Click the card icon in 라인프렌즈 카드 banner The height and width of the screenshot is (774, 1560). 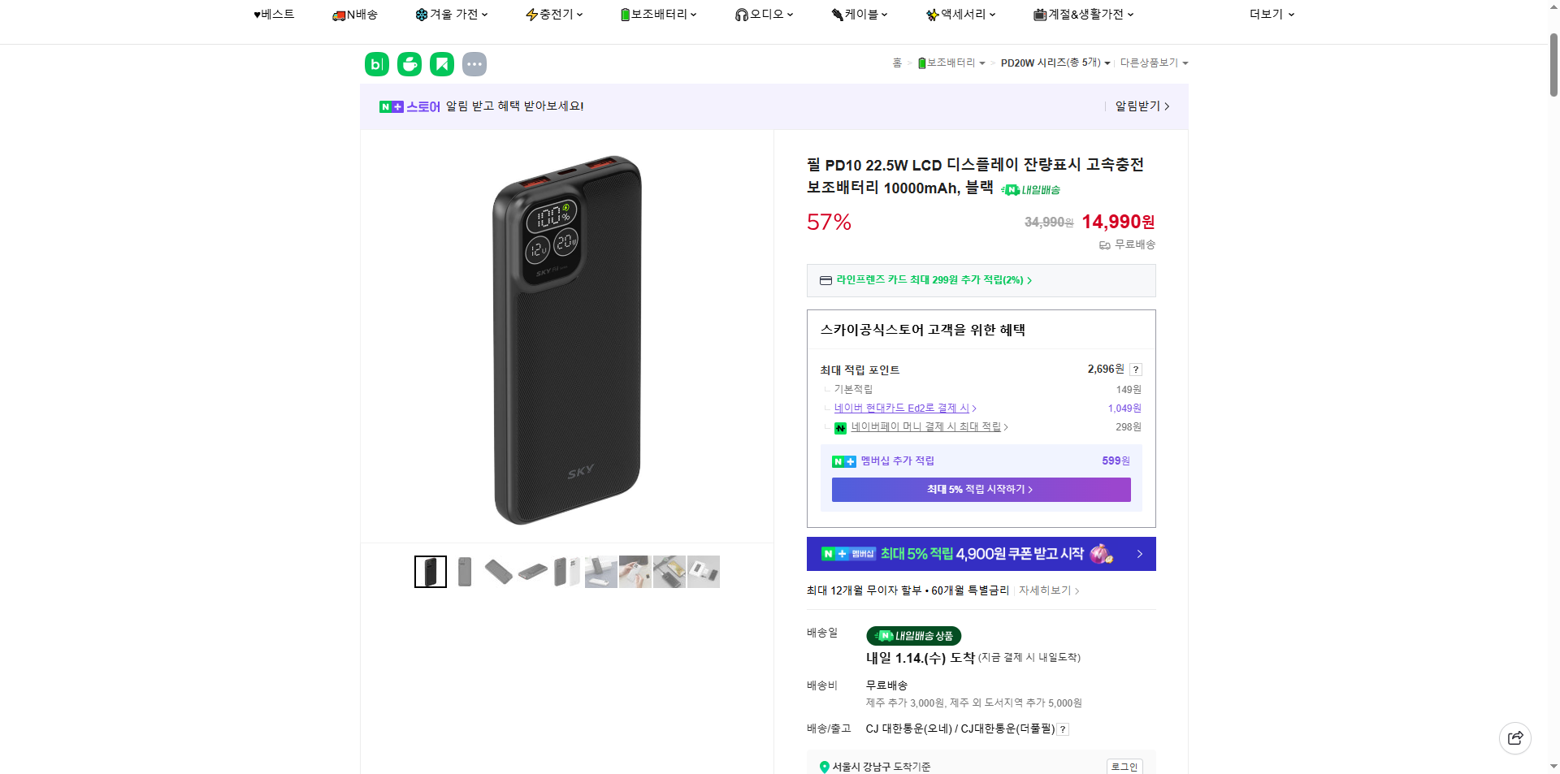click(825, 280)
